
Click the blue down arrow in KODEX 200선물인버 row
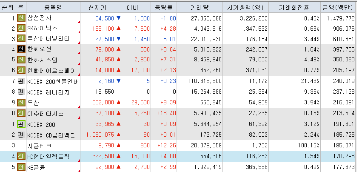118,81
